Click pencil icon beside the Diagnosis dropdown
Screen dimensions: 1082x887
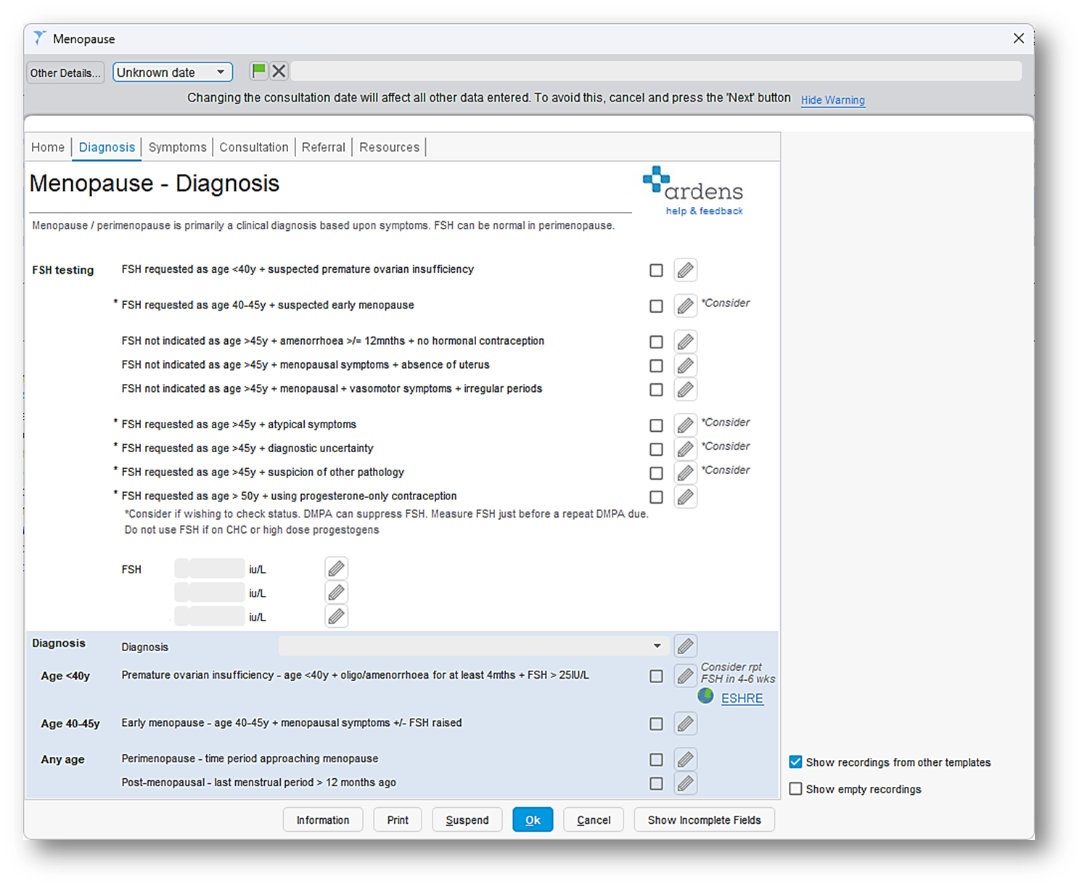(685, 645)
